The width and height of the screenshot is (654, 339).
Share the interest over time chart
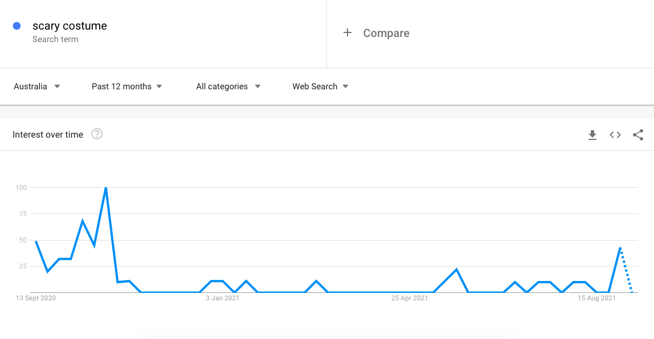[x=638, y=135]
